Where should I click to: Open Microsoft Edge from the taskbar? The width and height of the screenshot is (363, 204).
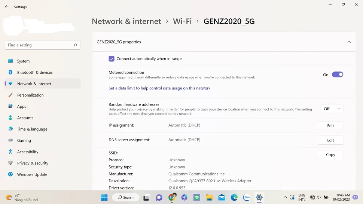click(234, 197)
